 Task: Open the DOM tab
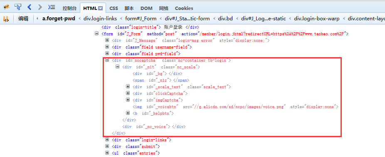point(146,8)
